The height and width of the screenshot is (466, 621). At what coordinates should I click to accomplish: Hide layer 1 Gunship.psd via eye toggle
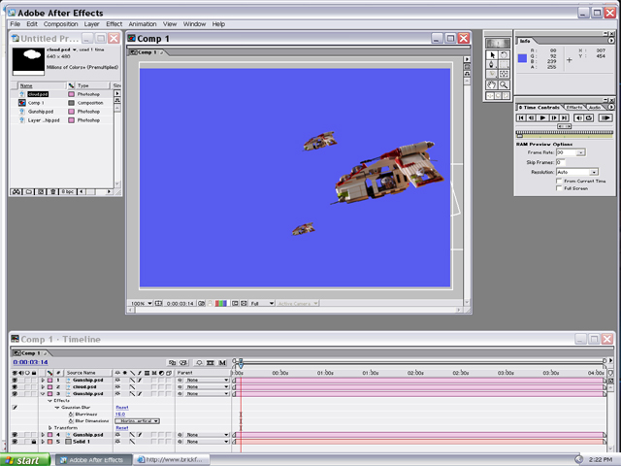16,380
